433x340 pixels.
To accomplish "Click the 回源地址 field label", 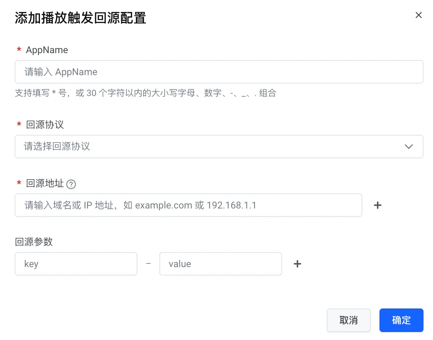I will click(x=45, y=183).
